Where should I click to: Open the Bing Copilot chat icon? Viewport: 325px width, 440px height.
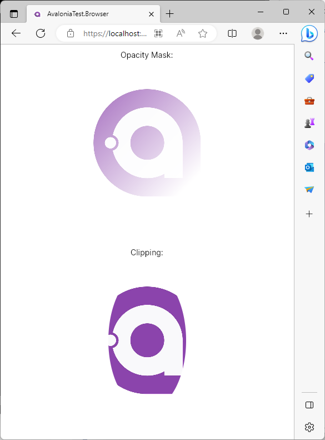309,33
